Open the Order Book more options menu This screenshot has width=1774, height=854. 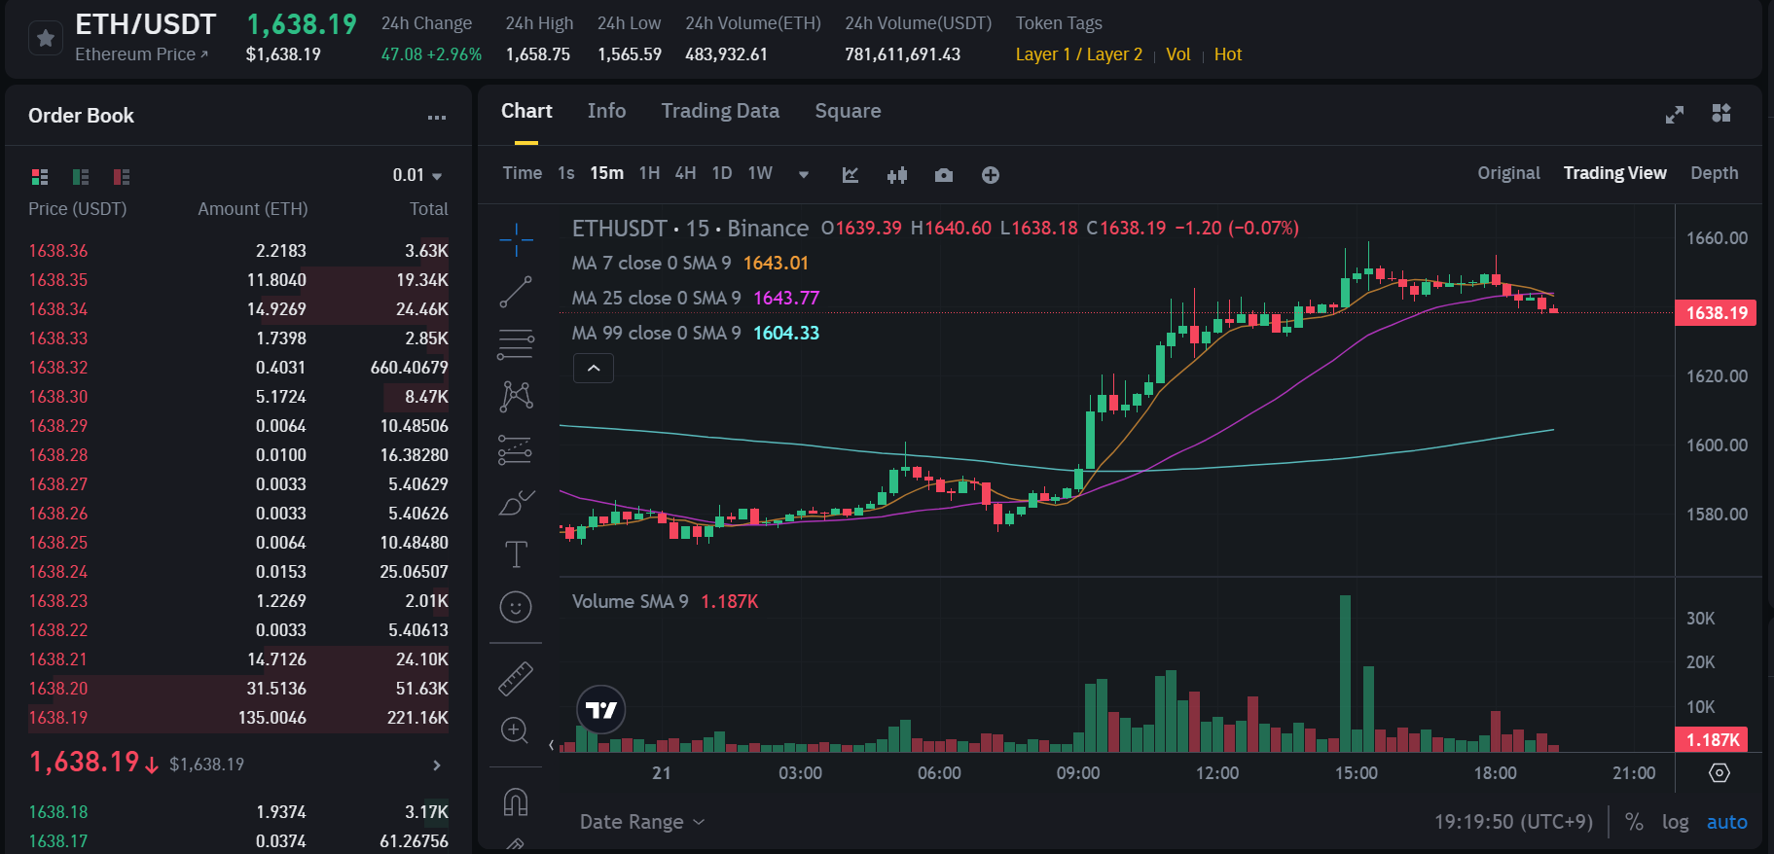pyautogui.click(x=437, y=118)
